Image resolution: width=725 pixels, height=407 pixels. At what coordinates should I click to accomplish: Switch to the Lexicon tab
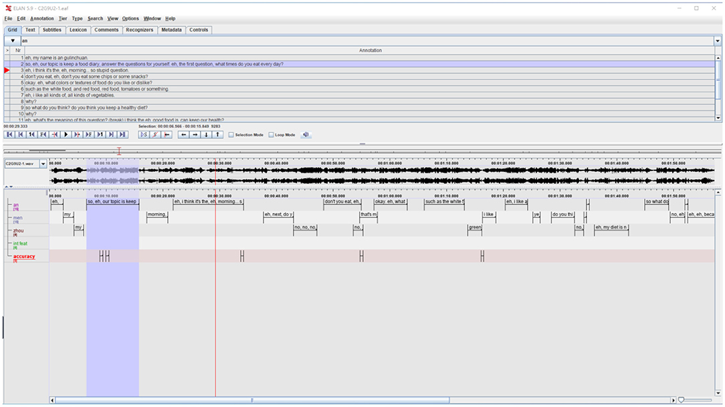click(78, 29)
